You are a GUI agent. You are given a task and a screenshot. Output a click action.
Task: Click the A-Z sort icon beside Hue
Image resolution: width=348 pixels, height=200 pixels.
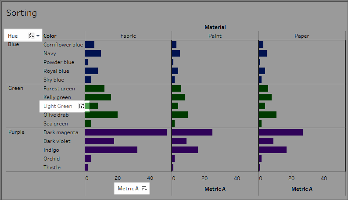click(31, 36)
